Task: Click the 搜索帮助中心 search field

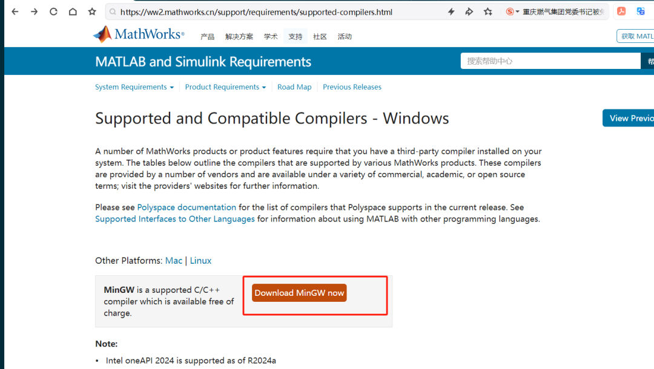Action: coord(550,61)
